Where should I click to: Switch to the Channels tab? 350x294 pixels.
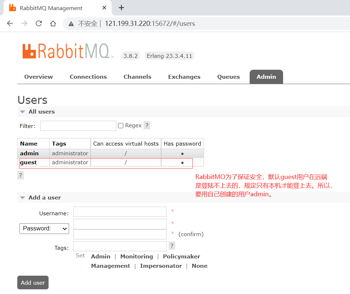[x=137, y=77]
